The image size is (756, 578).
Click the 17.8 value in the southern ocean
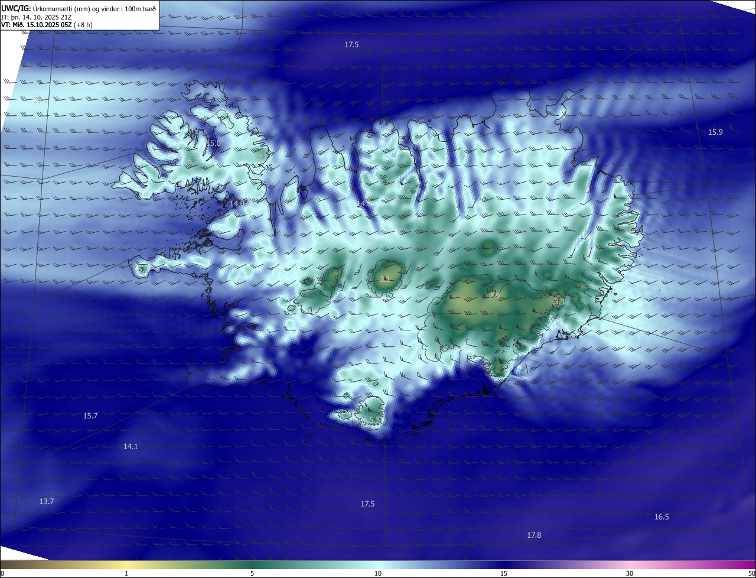click(x=534, y=535)
